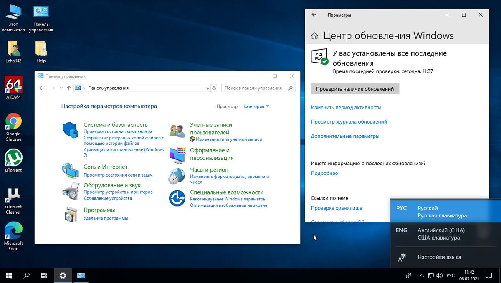Click the Специальные возможности icon
Image resolution: width=501 pixels, height=283 pixels.
pyautogui.click(x=177, y=198)
